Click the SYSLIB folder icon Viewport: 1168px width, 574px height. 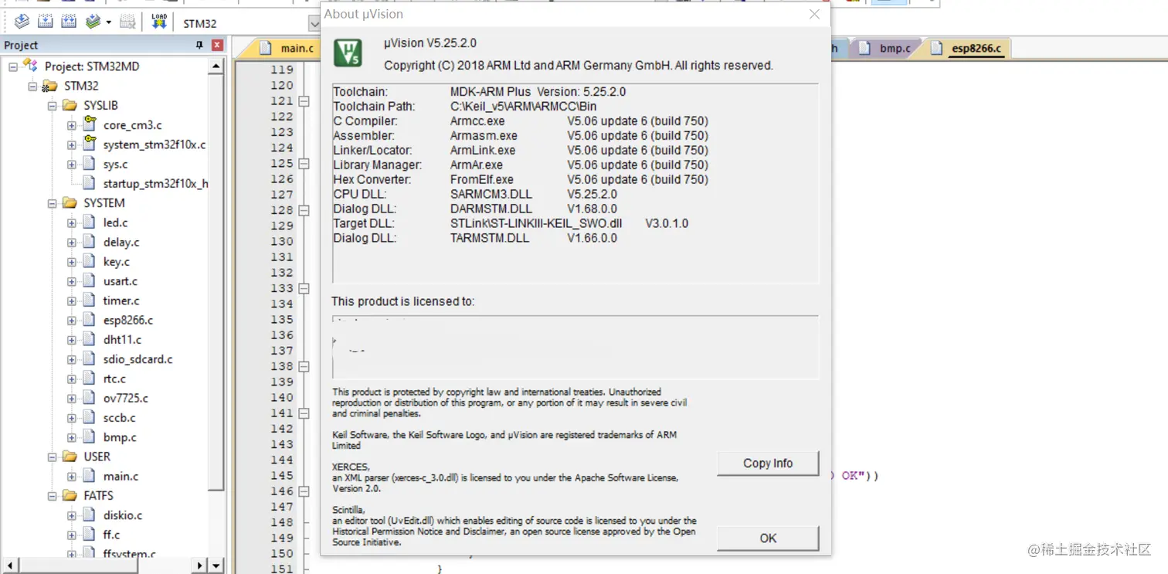pos(70,105)
